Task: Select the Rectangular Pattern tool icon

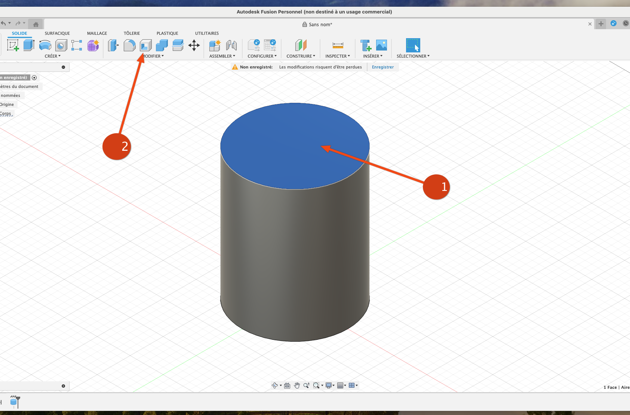Action: coord(77,46)
